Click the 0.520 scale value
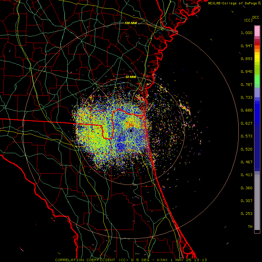This screenshot has width=262, height=262. click(x=247, y=149)
